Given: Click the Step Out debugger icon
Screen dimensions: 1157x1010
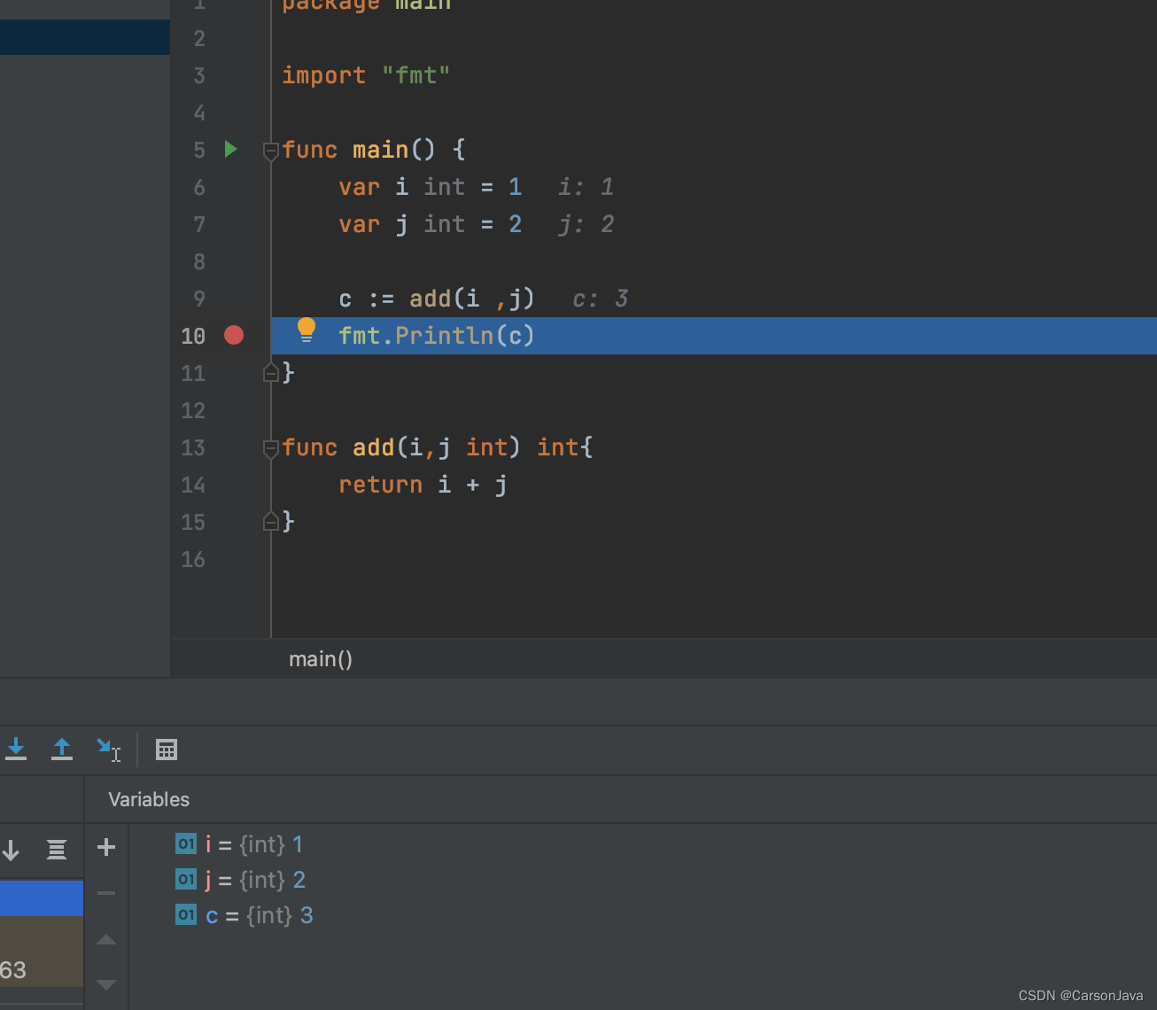Looking at the screenshot, I should 62,750.
